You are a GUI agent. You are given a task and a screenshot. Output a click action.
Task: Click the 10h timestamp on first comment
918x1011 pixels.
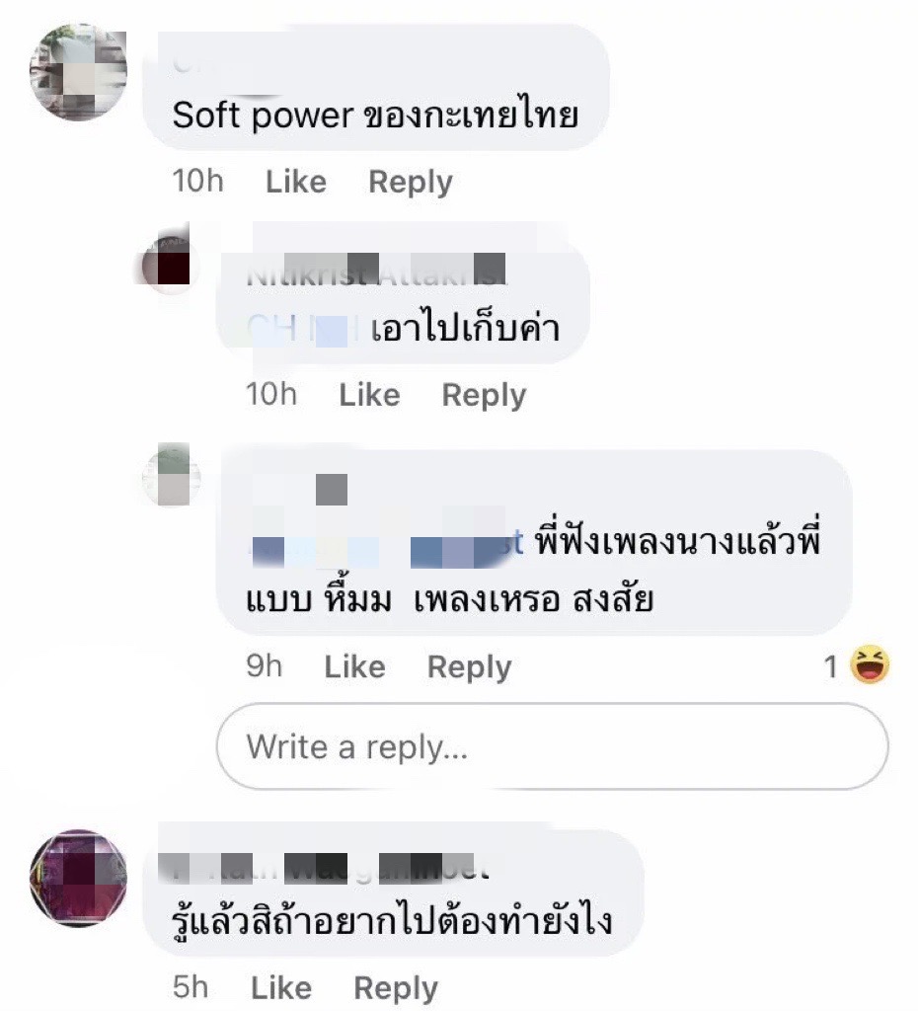(197, 182)
